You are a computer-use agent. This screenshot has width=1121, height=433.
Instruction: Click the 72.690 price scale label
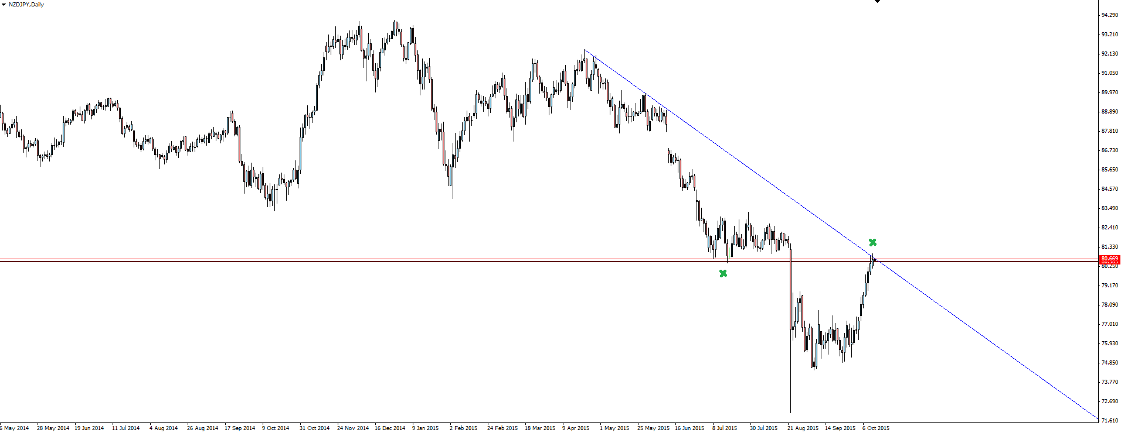click(1109, 401)
